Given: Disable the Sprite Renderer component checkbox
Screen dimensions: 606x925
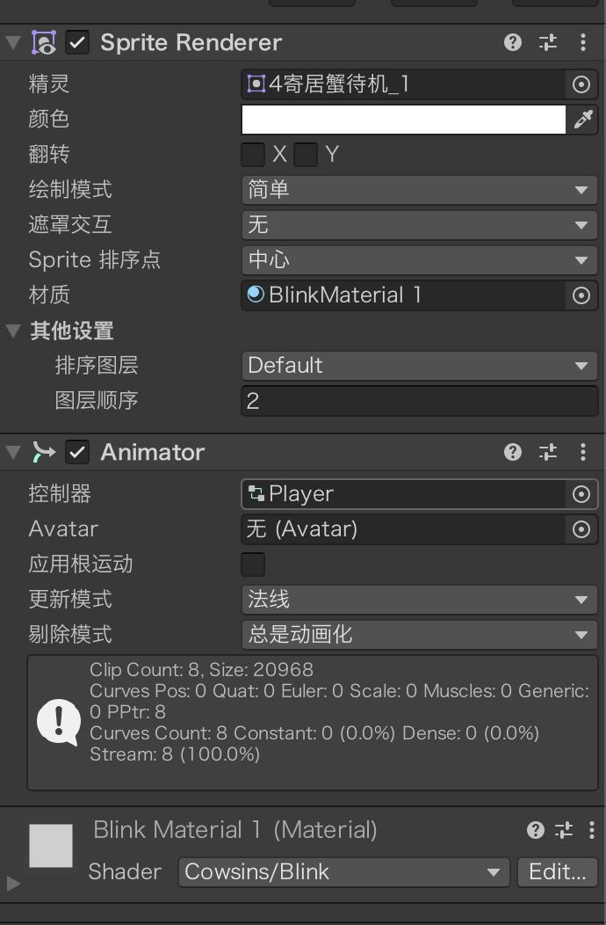Looking at the screenshot, I should click(78, 42).
